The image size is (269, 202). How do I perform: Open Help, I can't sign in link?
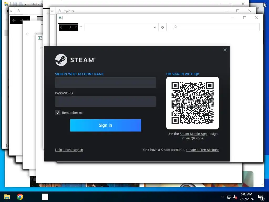69,150
